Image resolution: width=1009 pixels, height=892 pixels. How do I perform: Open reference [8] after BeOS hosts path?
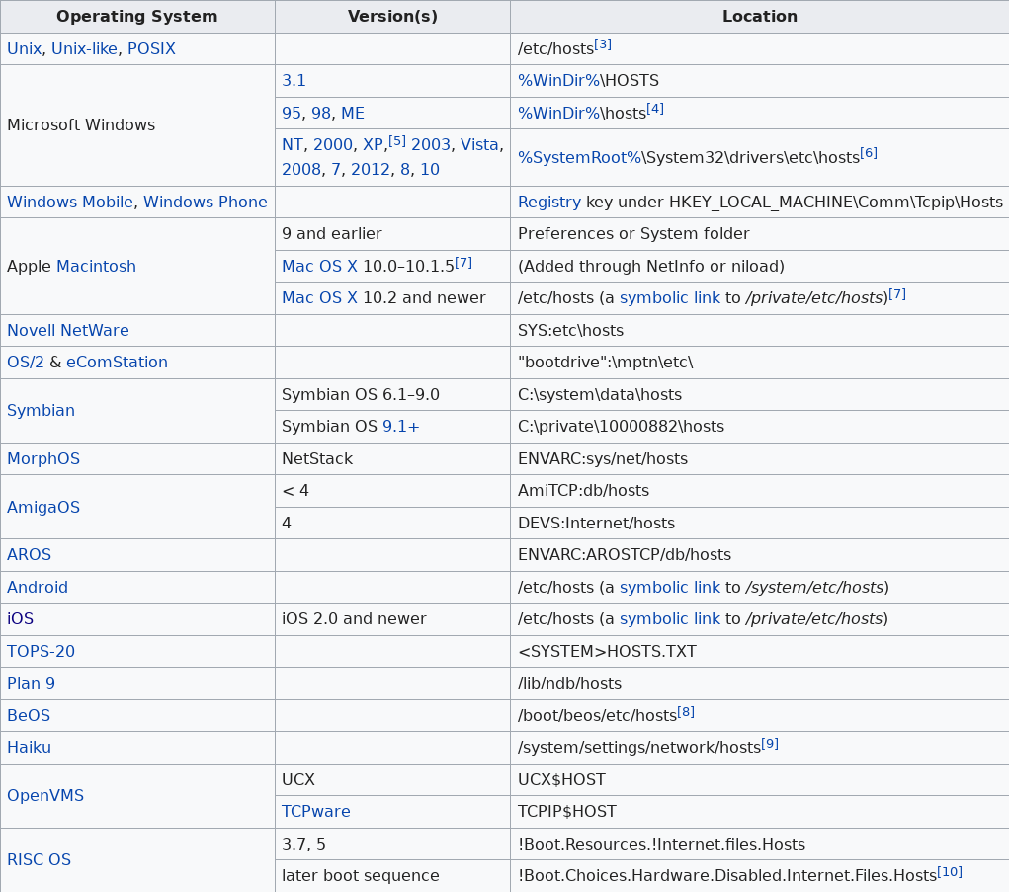(x=686, y=712)
